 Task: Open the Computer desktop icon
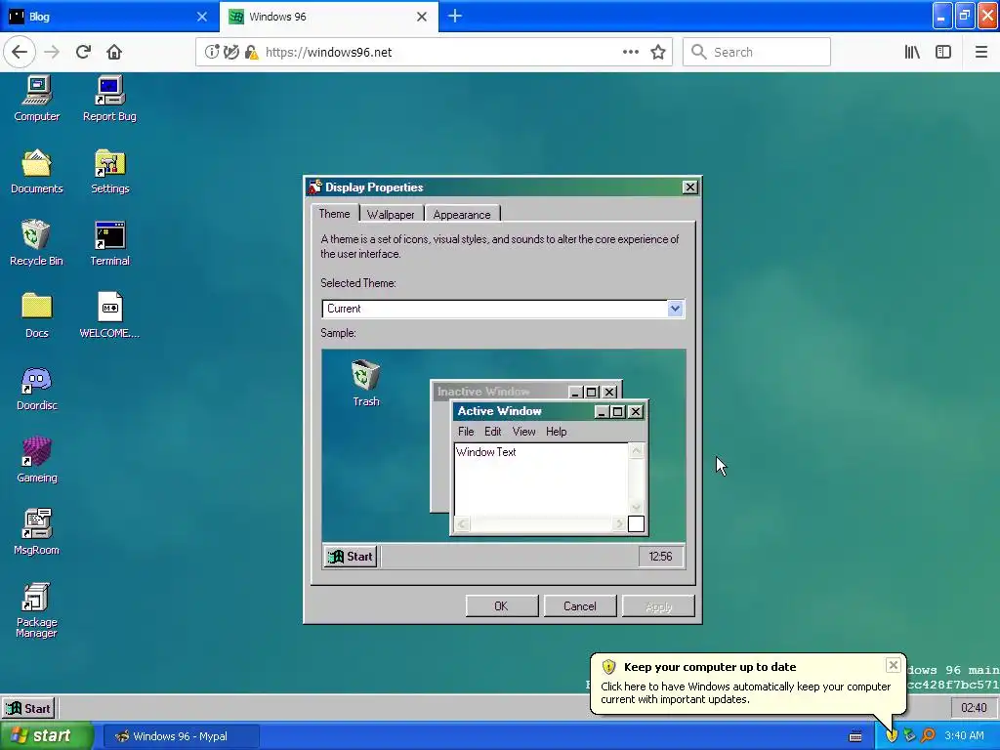[36, 99]
